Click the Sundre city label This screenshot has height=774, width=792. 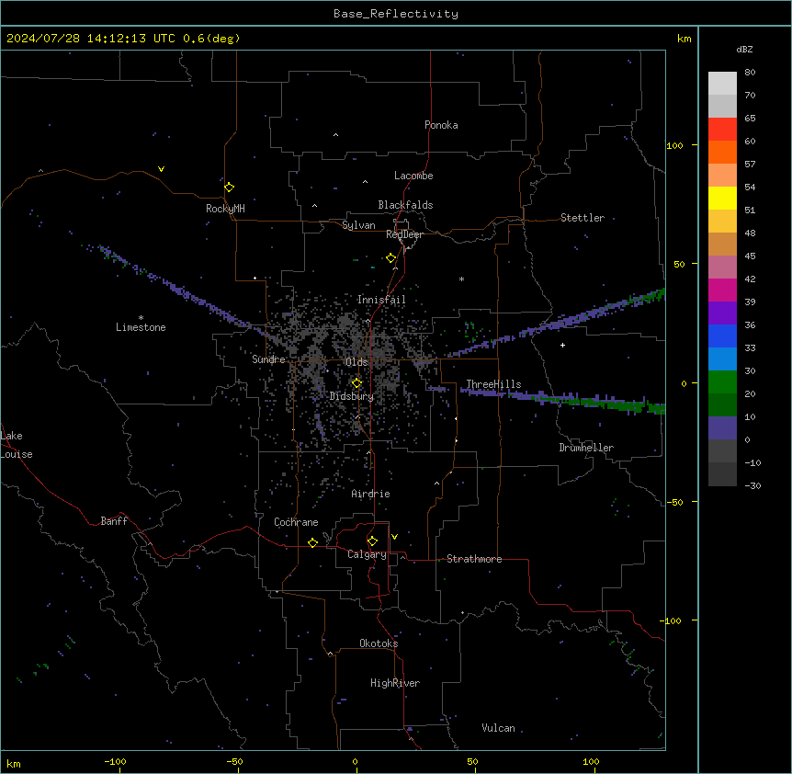[268, 359]
